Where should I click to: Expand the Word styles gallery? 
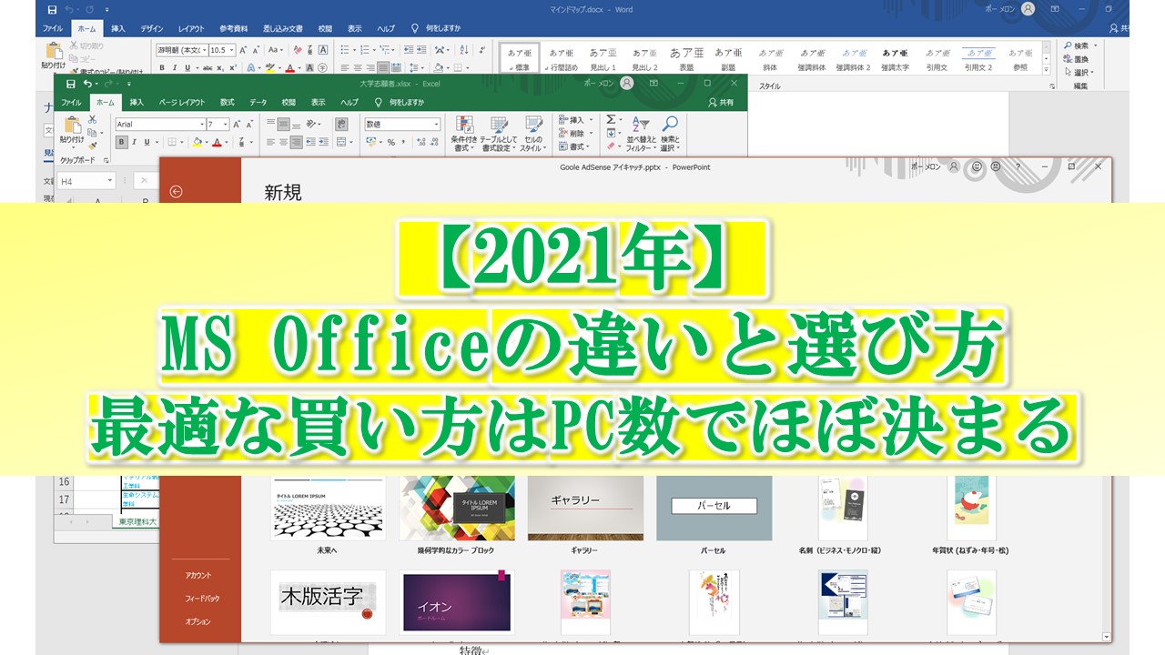coord(1046,70)
